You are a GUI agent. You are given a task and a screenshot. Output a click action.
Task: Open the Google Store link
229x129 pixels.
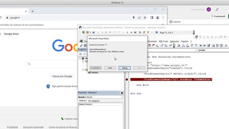point(11,34)
